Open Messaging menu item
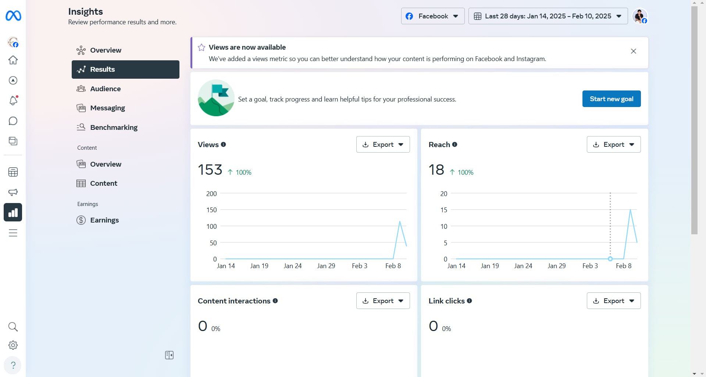The image size is (706, 377). click(x=125, y=108)
